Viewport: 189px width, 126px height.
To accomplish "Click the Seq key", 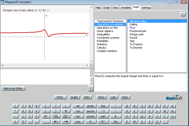I will point(103,106).
